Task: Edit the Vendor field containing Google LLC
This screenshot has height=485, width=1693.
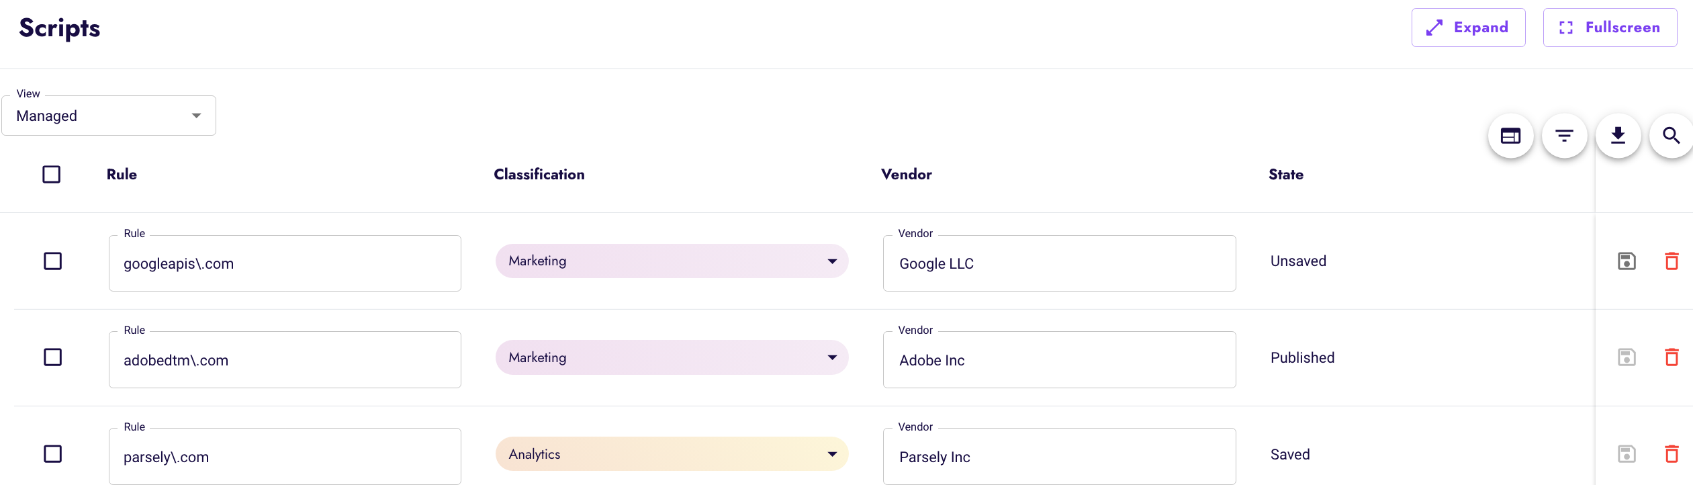Action: pyautogui.click(x=1058, y=263)
